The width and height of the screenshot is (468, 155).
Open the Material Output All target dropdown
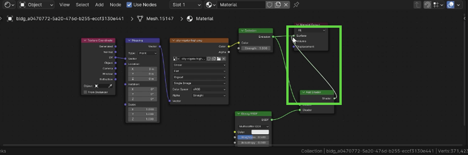(311, 30)
